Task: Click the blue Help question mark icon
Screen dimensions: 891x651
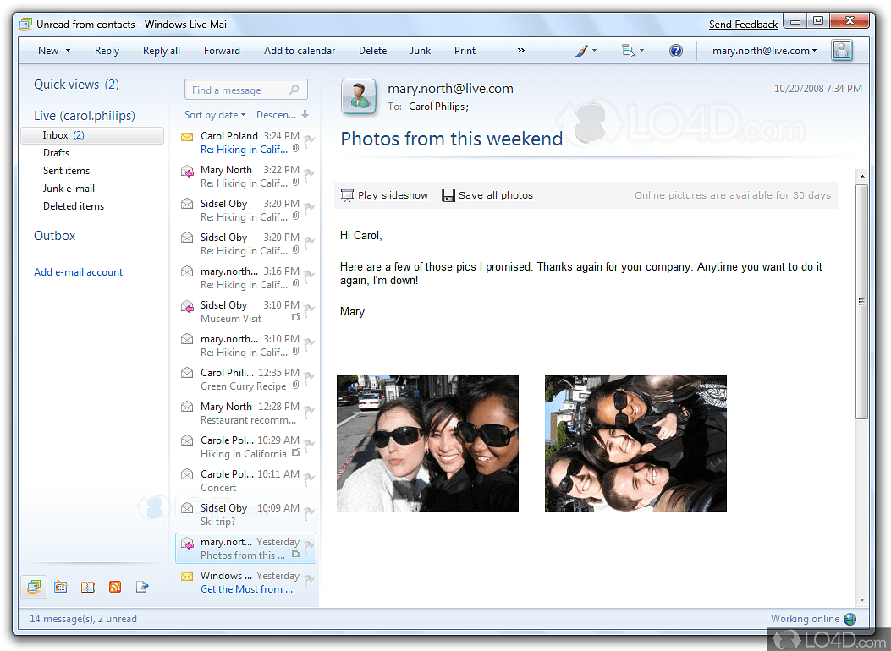Action: coord(675,51)
